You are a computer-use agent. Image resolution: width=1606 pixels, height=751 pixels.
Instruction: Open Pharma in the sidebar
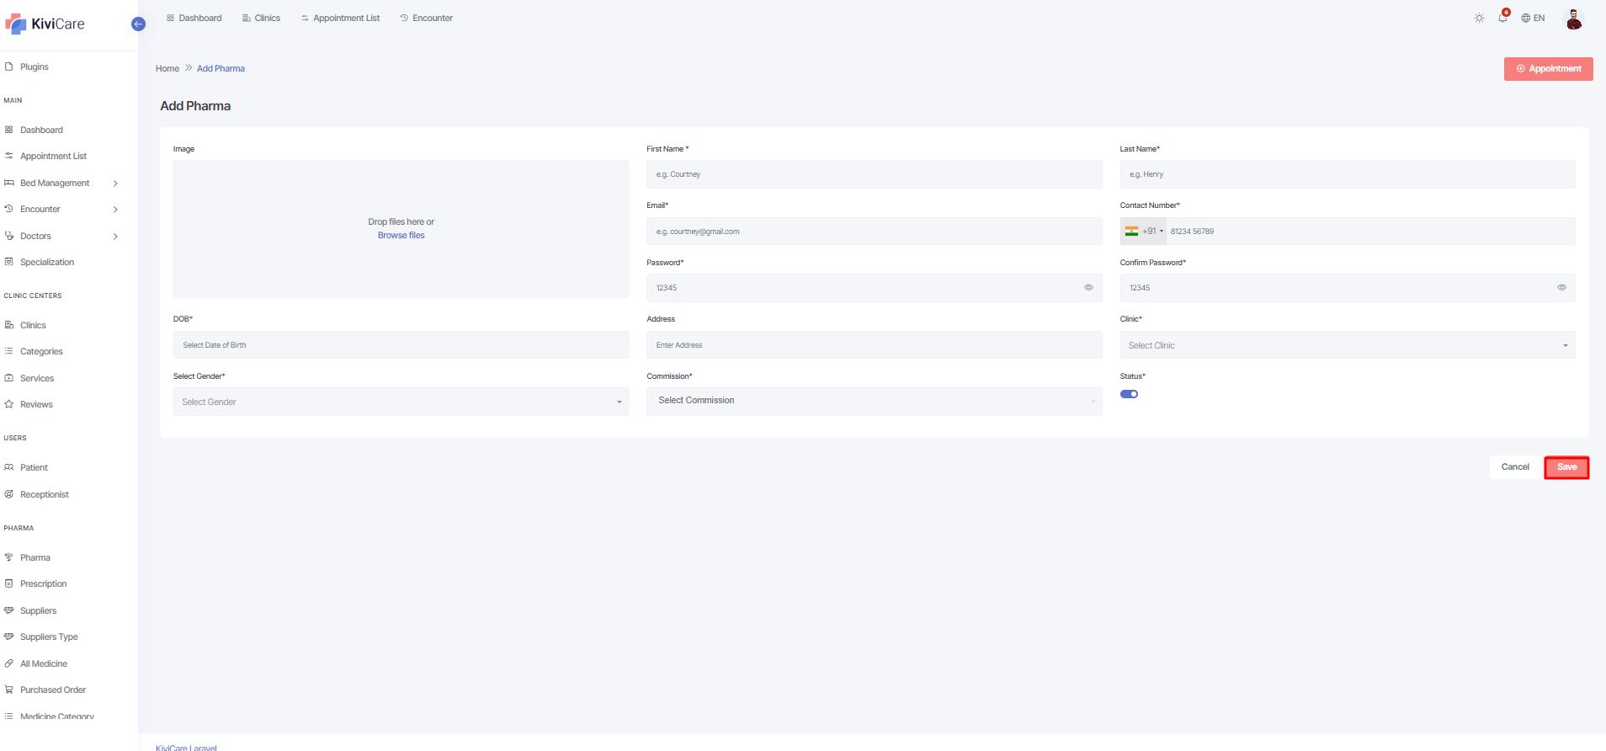click(x=35, y=557)
